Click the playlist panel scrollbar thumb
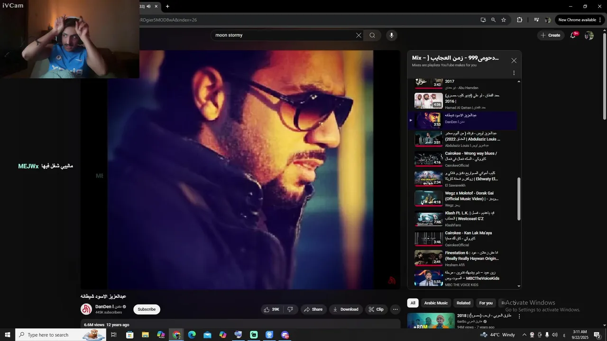607x341 pixels. 519,199
